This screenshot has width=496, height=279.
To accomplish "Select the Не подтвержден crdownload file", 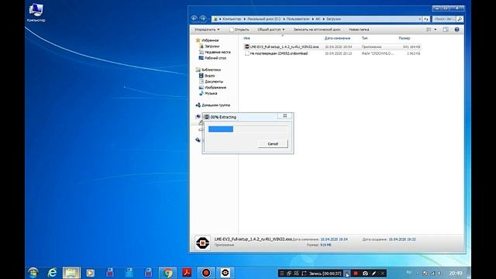I will click(x=332, y=53).
